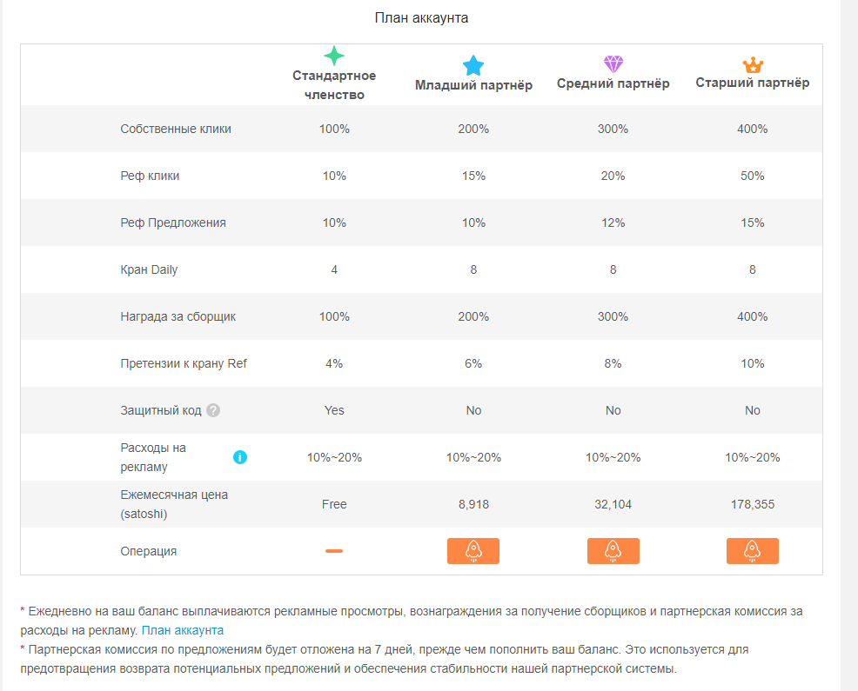Viewport: 858px width, 691px height.
Task: Click the Кран Daily row label
Action: coord(149,269)
